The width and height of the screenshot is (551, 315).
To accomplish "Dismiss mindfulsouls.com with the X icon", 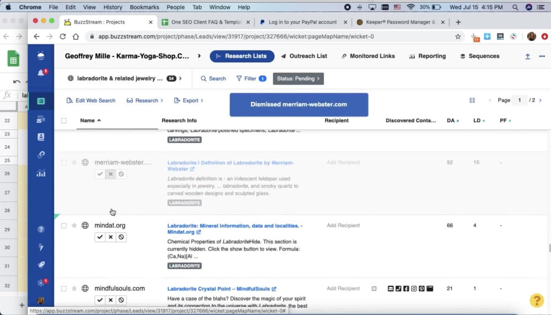I will pyautogui.click(x=110, y=300).
